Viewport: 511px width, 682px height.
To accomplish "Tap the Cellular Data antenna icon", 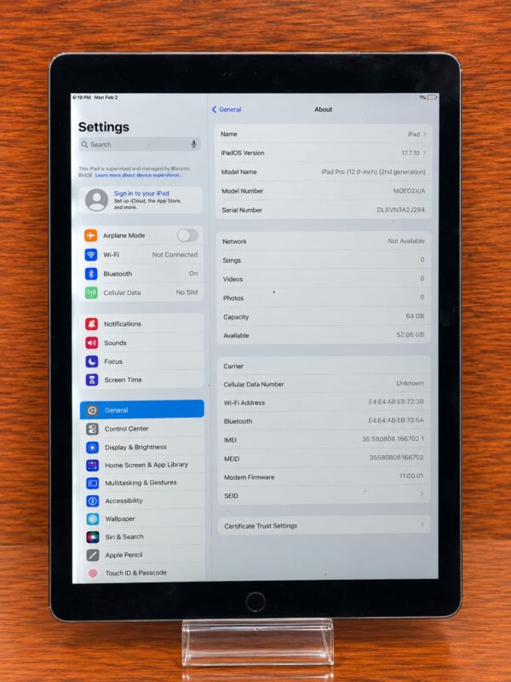I will 91,292.
